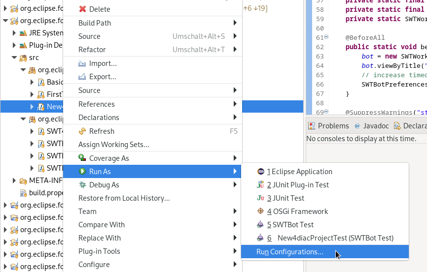Expand the Plug-in Dependencies node

(x=14, y=45)
